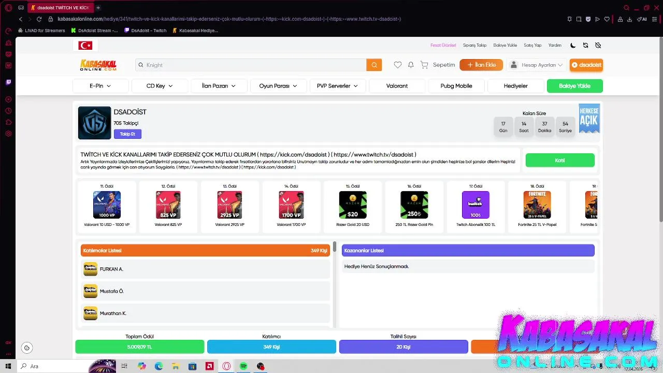The image size is (663, 373).
Task: Open Microsoft Edge from taskbar
Action: click(x=158, y=366)
